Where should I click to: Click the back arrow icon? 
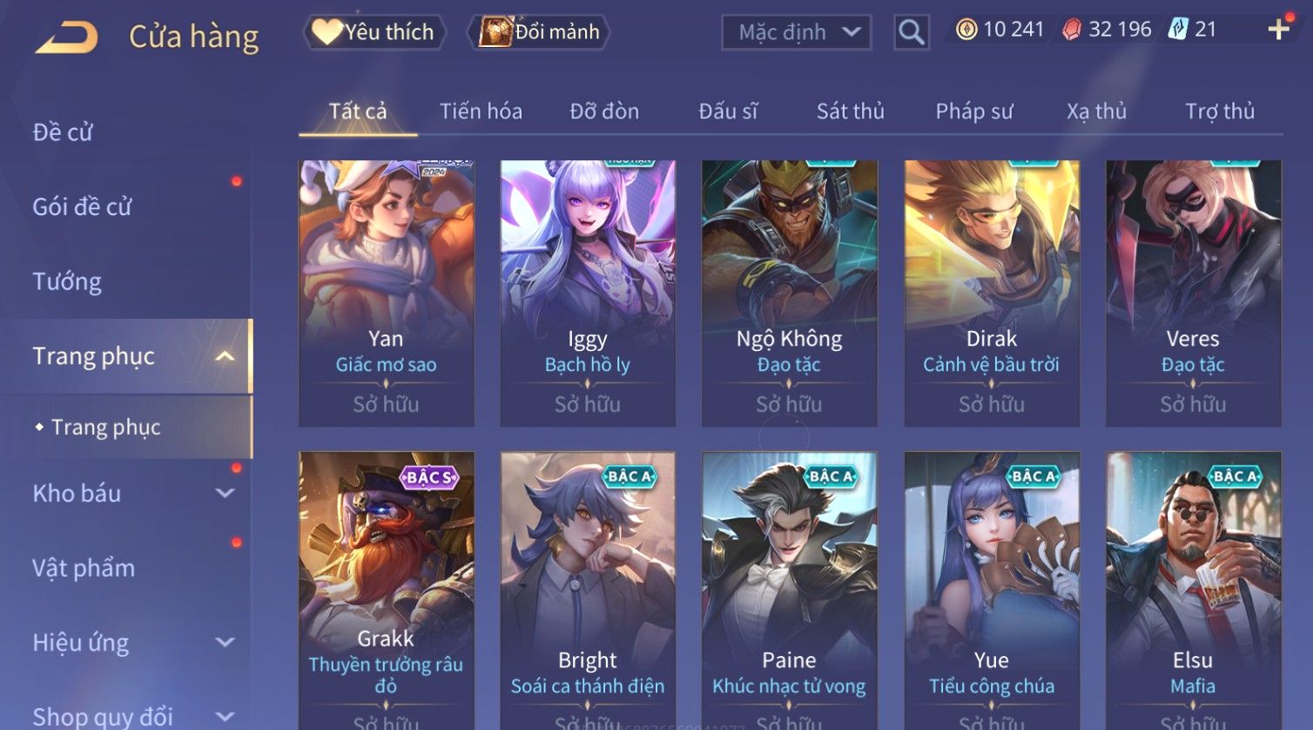click(66, 37)
